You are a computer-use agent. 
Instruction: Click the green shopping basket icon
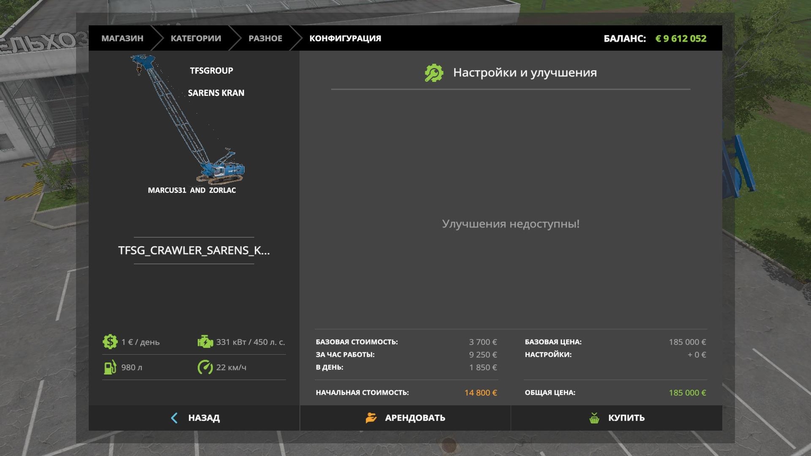click(594, 418)
